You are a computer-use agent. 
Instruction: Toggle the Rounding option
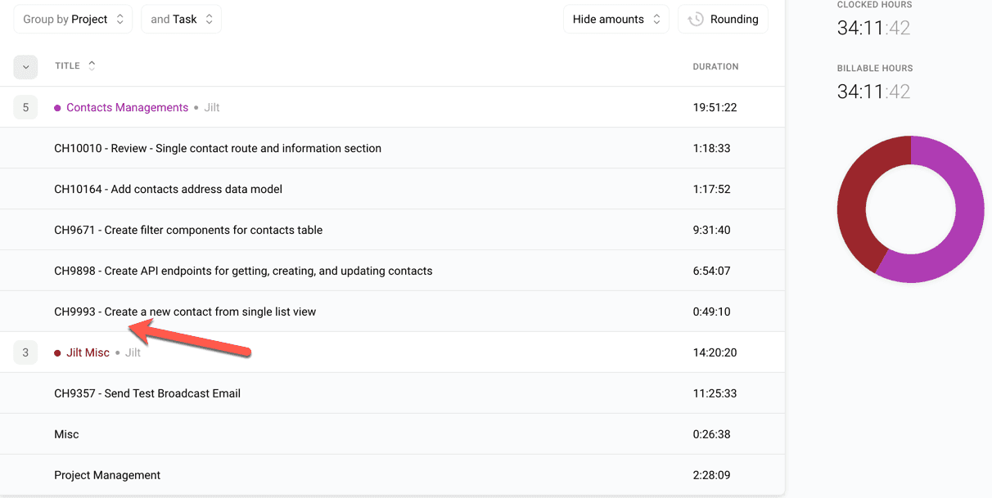[x=724, y=20]
